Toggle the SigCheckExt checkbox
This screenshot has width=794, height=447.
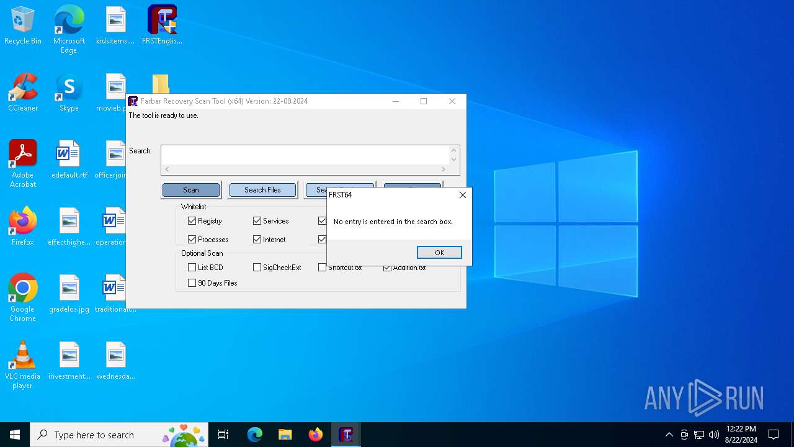(x=257, y=268)
